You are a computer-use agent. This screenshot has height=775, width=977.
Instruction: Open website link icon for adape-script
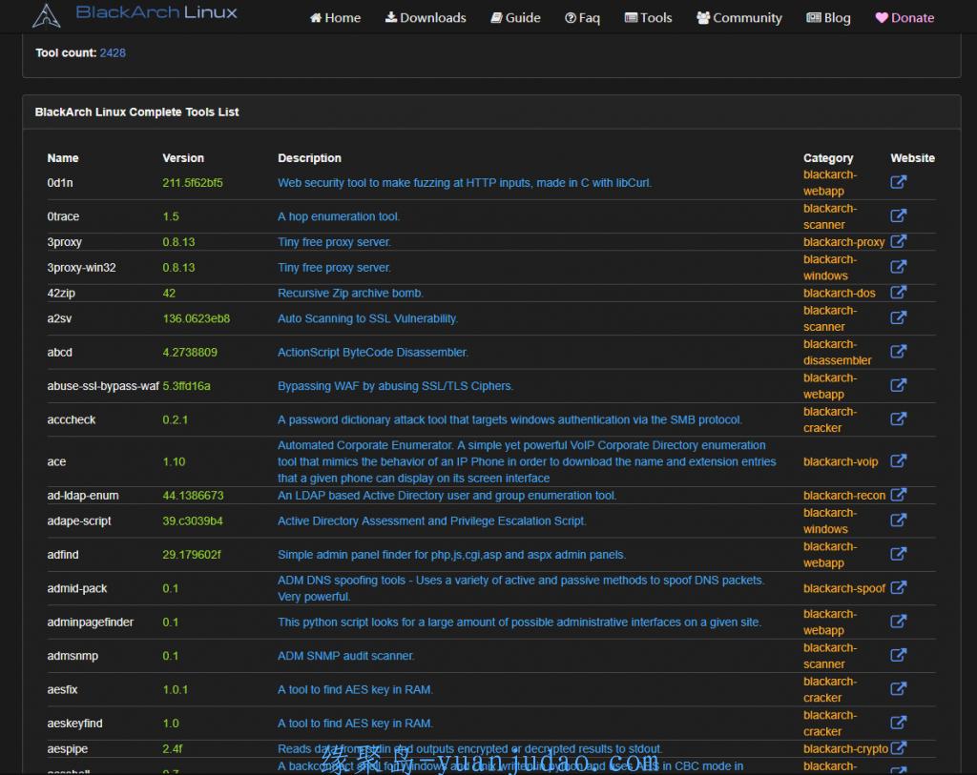pos(898,520)
